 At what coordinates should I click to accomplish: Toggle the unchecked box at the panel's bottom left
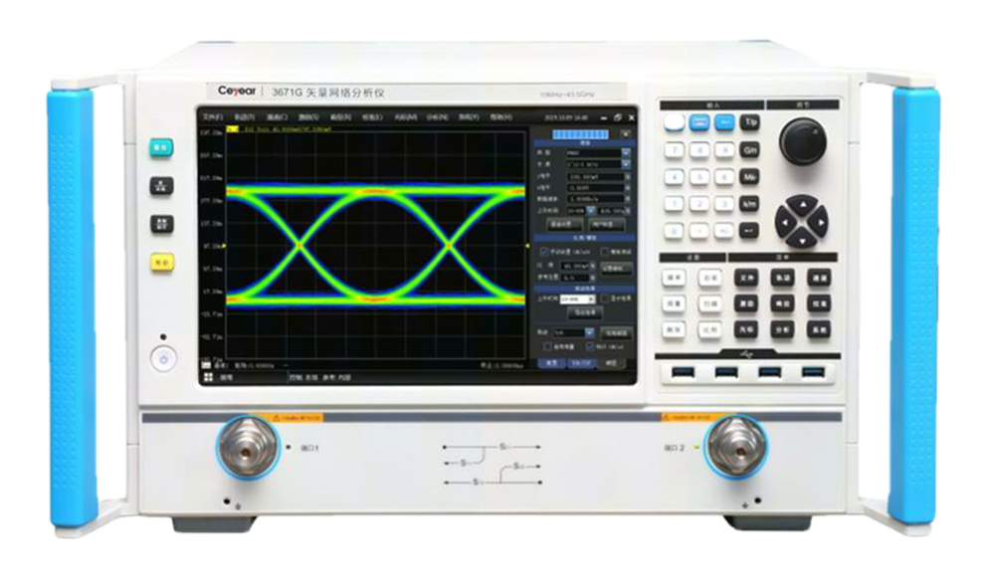pyautogui.click(x=545, y=346)
